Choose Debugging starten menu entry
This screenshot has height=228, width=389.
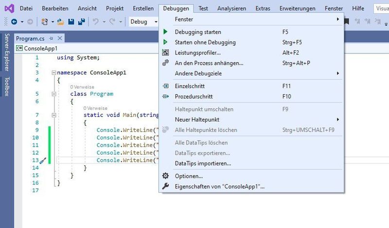click(251, 32)
